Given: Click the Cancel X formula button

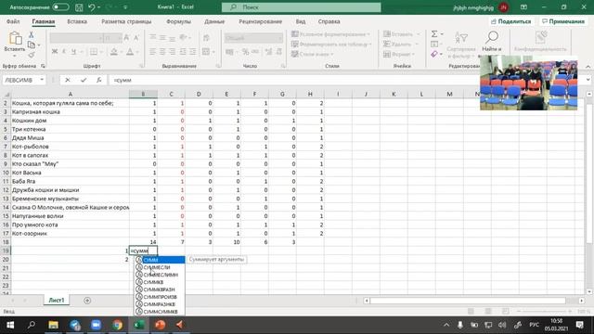Looking at the screenshot, I should point(68,80).
